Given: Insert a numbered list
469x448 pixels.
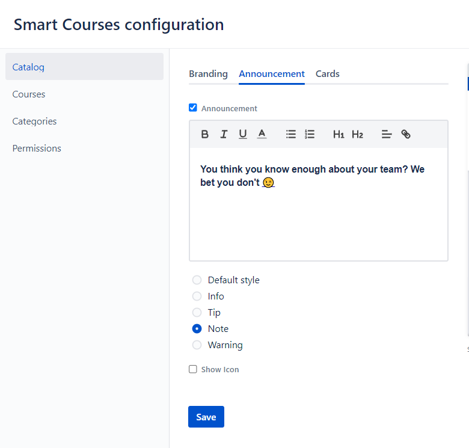Looking at the screenshot, I should click(310, 134).
